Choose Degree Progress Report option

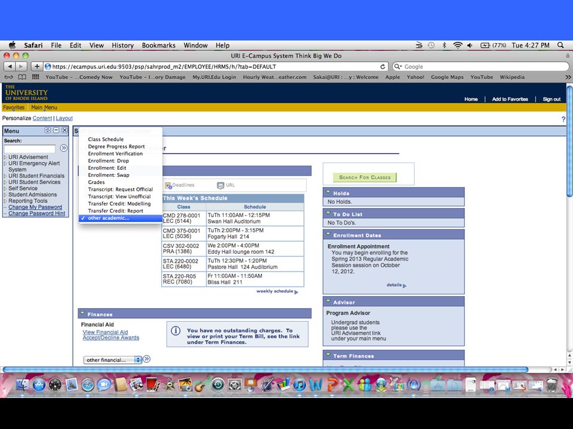click(x=121, y=147)
